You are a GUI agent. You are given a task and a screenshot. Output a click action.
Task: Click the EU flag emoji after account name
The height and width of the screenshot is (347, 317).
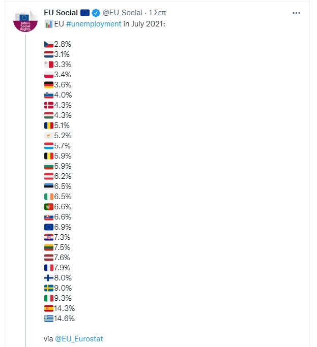pyautogui.click(x=85, y=12)
